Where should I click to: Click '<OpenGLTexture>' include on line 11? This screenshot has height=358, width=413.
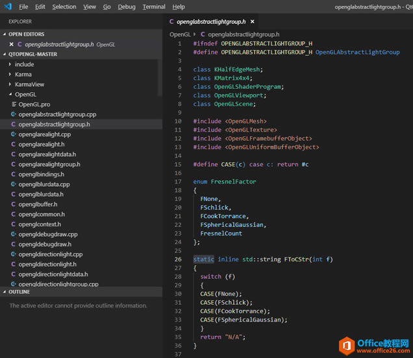point(251,130)
